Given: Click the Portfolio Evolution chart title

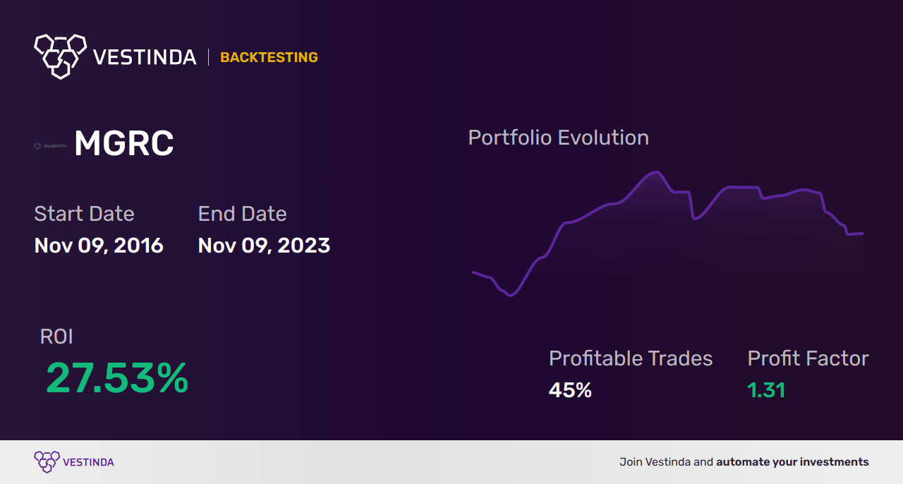Looking at the screenshot, I should pos(558,137).
